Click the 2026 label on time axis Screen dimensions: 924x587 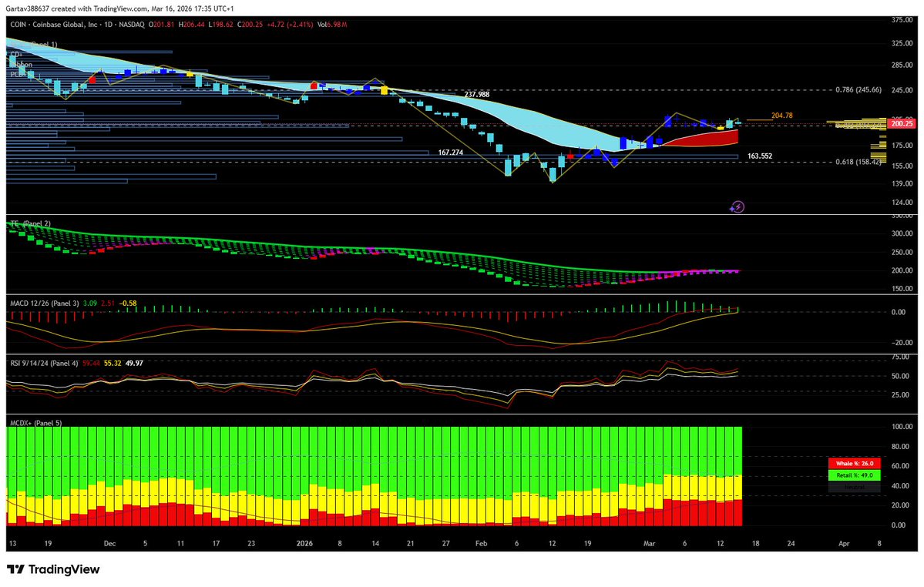click(x=304, y=543)
